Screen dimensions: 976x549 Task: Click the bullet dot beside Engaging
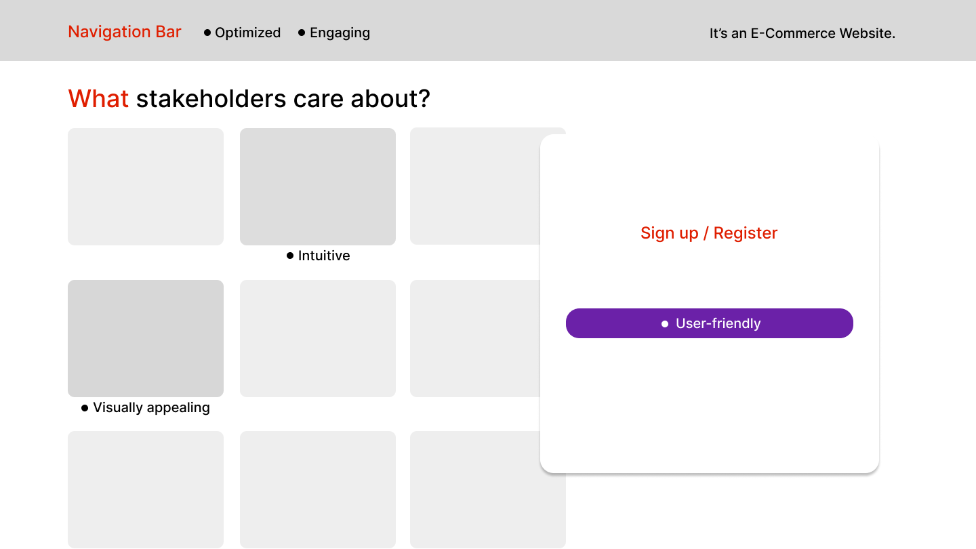click(302, 33)
